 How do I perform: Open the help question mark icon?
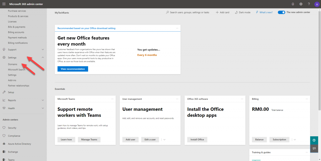[309, 4]
